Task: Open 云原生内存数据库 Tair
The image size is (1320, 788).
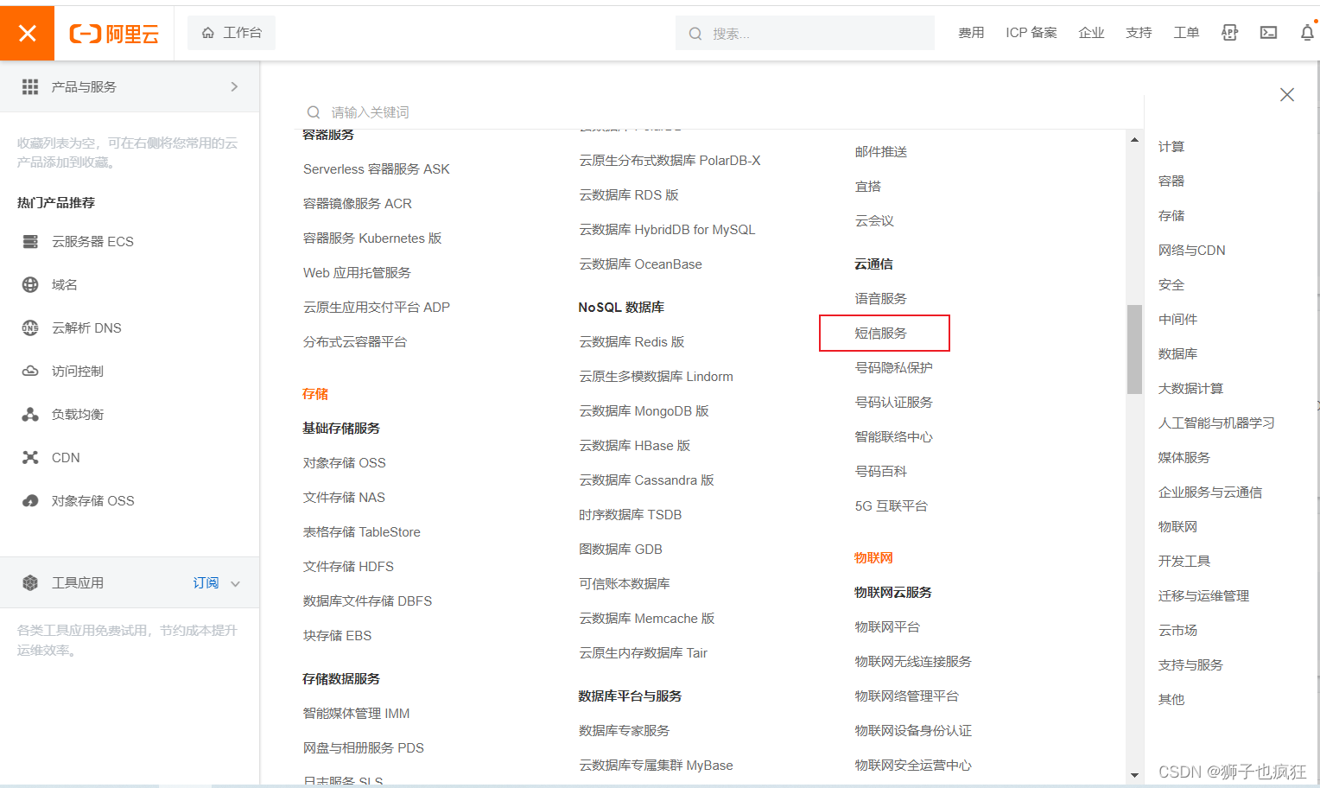Action: pos(643,652)
